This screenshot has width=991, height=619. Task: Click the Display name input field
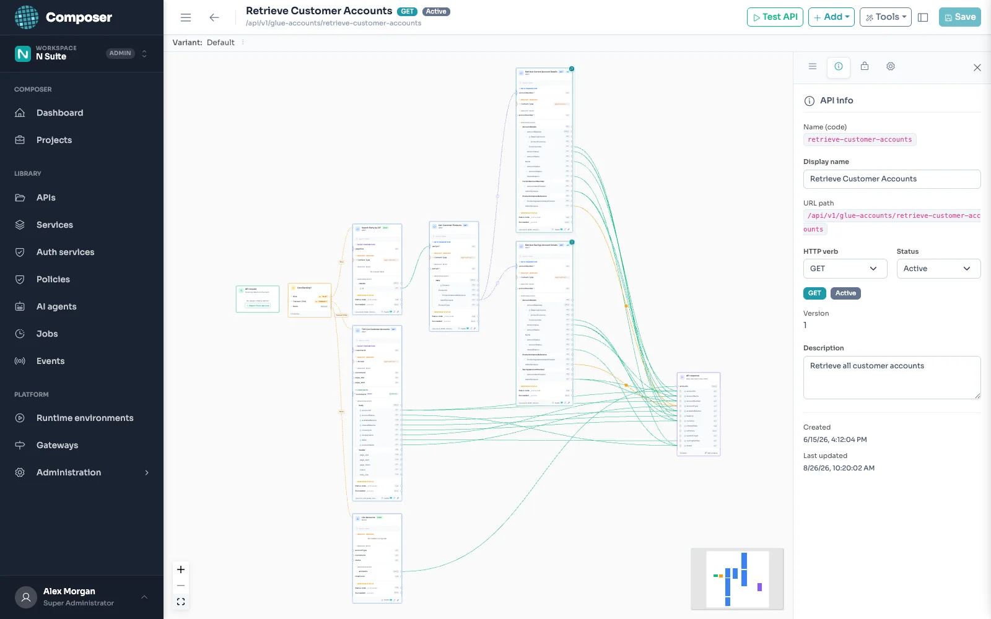point(892,179)
